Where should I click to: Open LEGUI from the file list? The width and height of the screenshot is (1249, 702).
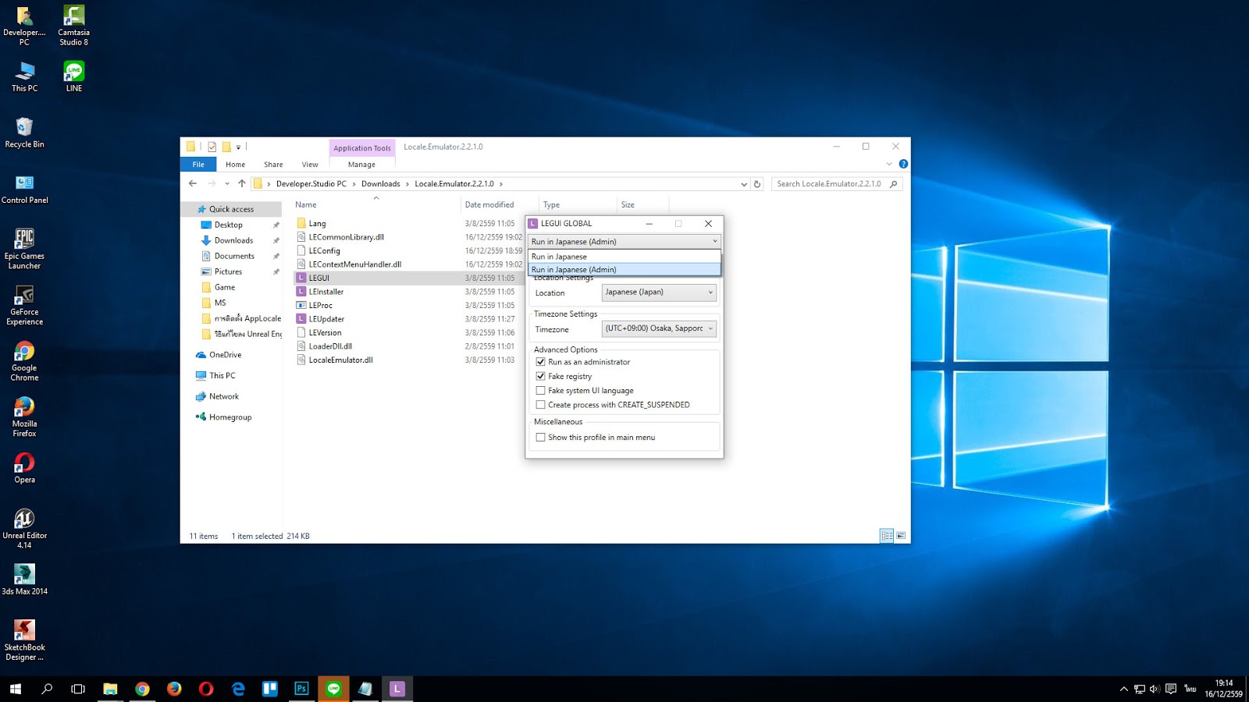coord(318,278)
